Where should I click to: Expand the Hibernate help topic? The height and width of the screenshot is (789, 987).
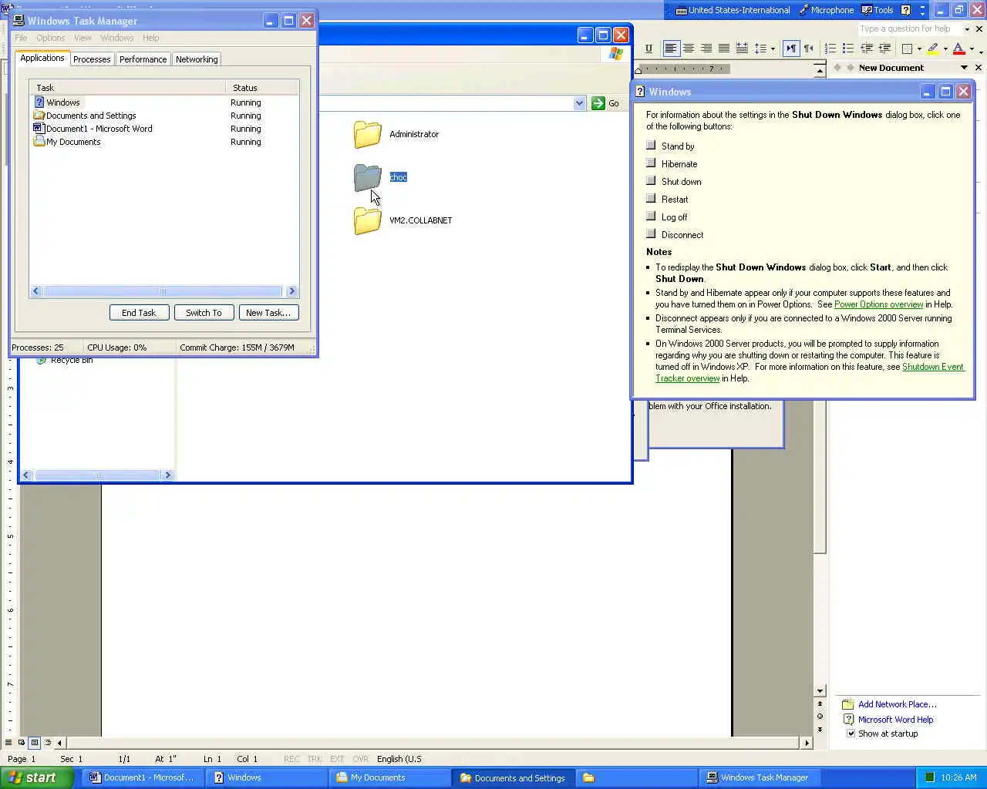pos(651,163)
